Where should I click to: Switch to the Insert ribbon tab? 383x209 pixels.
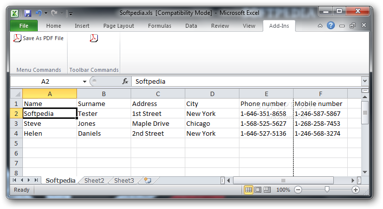pos(82,26)
